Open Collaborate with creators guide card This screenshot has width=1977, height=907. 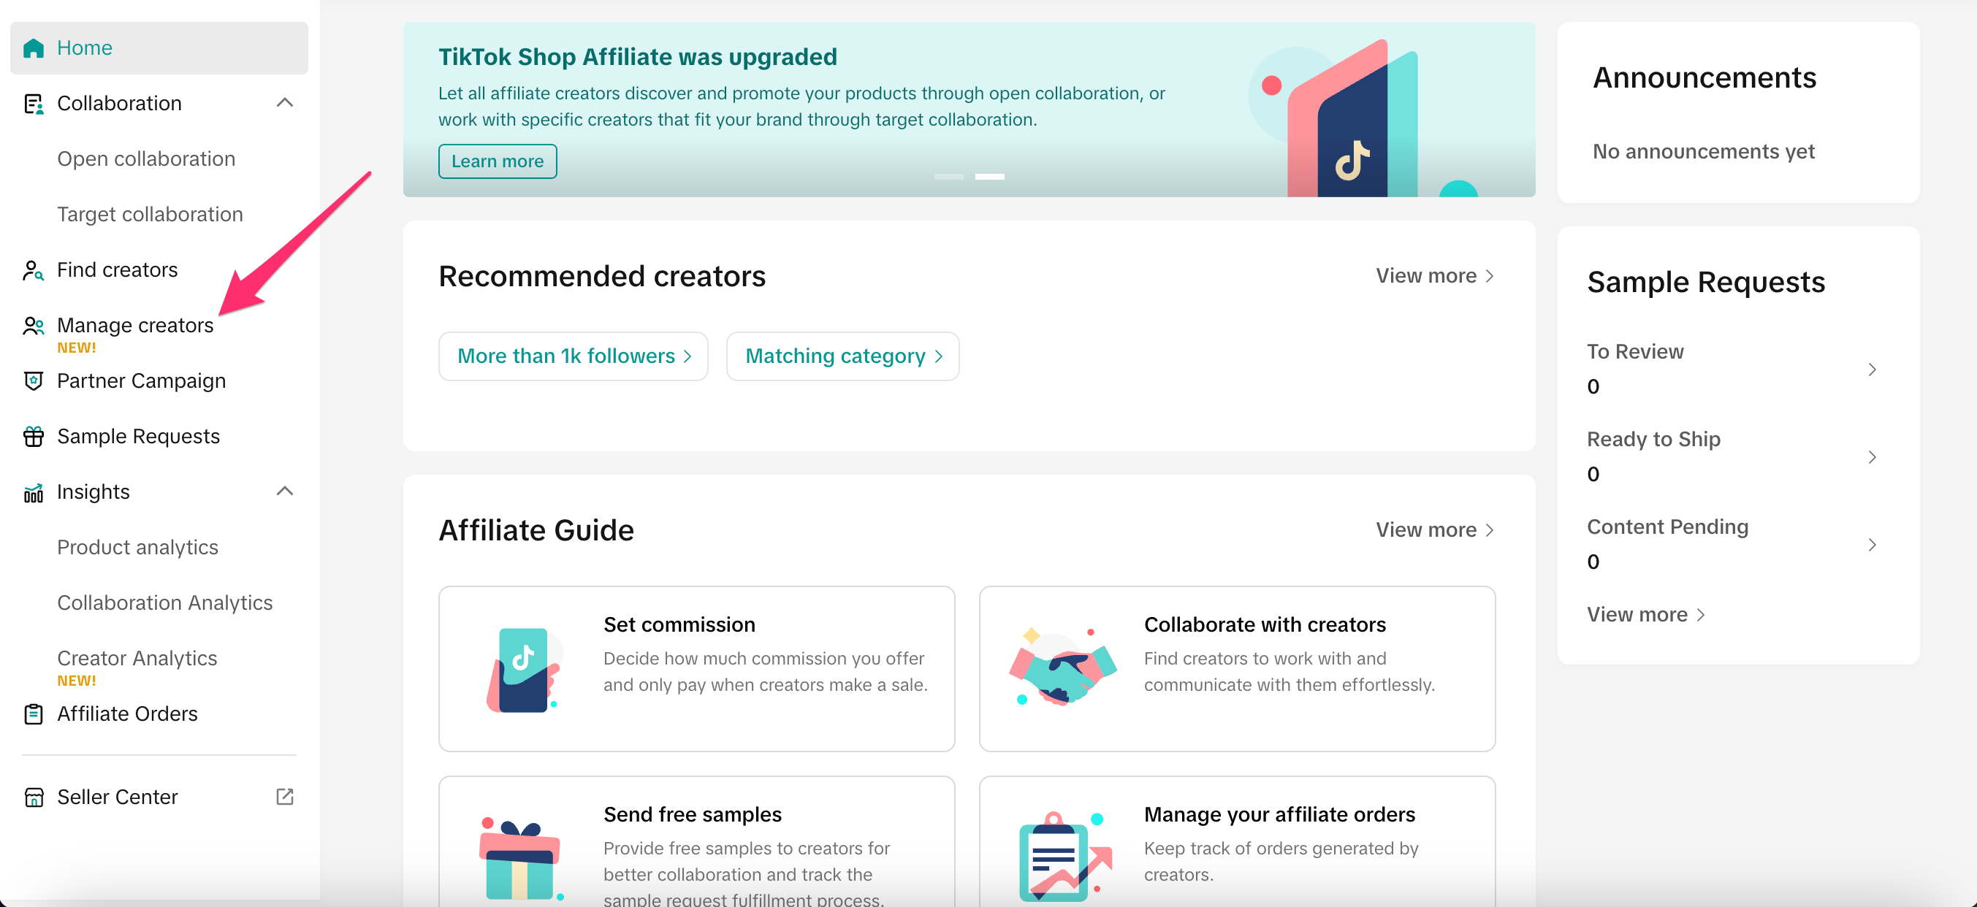click(x=1236, y=668)
